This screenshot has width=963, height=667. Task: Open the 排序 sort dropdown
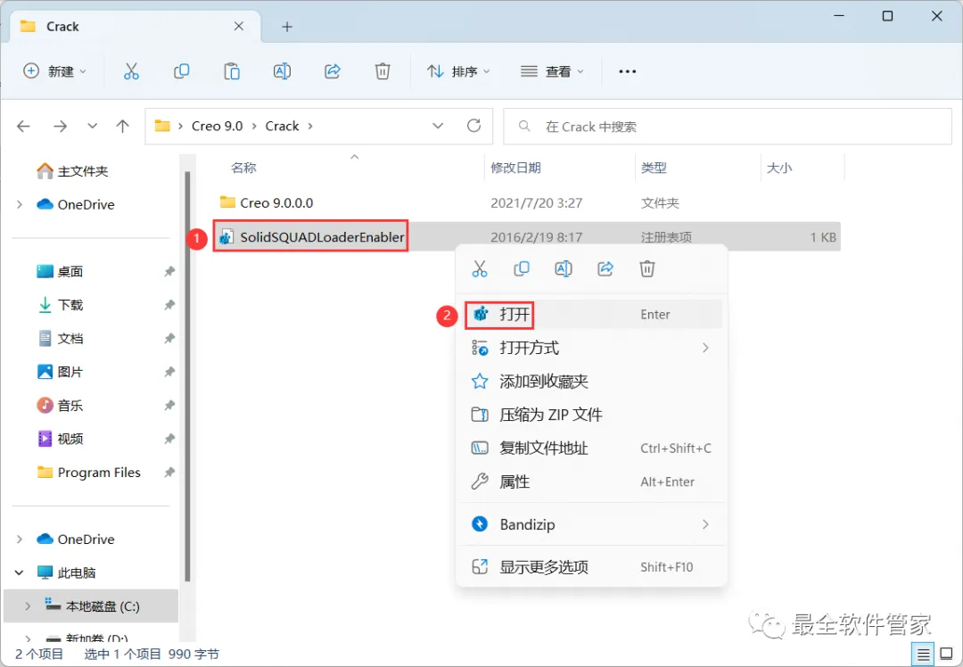coord(459,71)
